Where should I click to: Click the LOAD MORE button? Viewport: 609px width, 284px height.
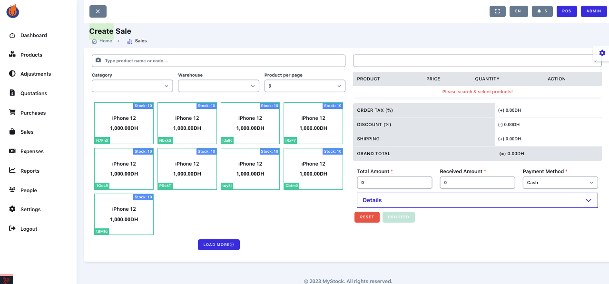(219, 245)
